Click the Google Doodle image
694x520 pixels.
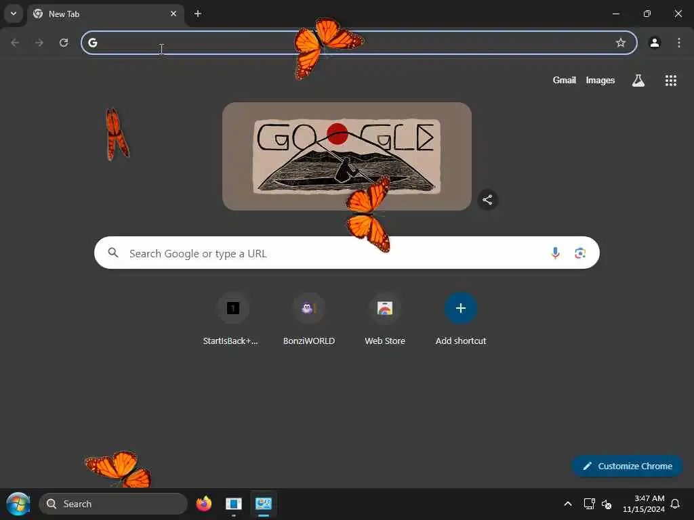click(x=346, y=156)
